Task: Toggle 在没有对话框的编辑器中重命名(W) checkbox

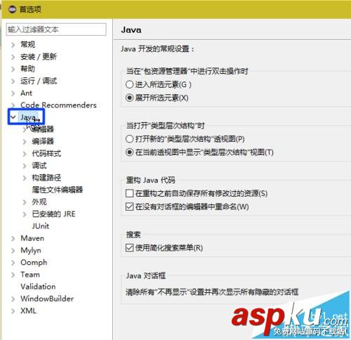Action: click(x=129, y=207)
